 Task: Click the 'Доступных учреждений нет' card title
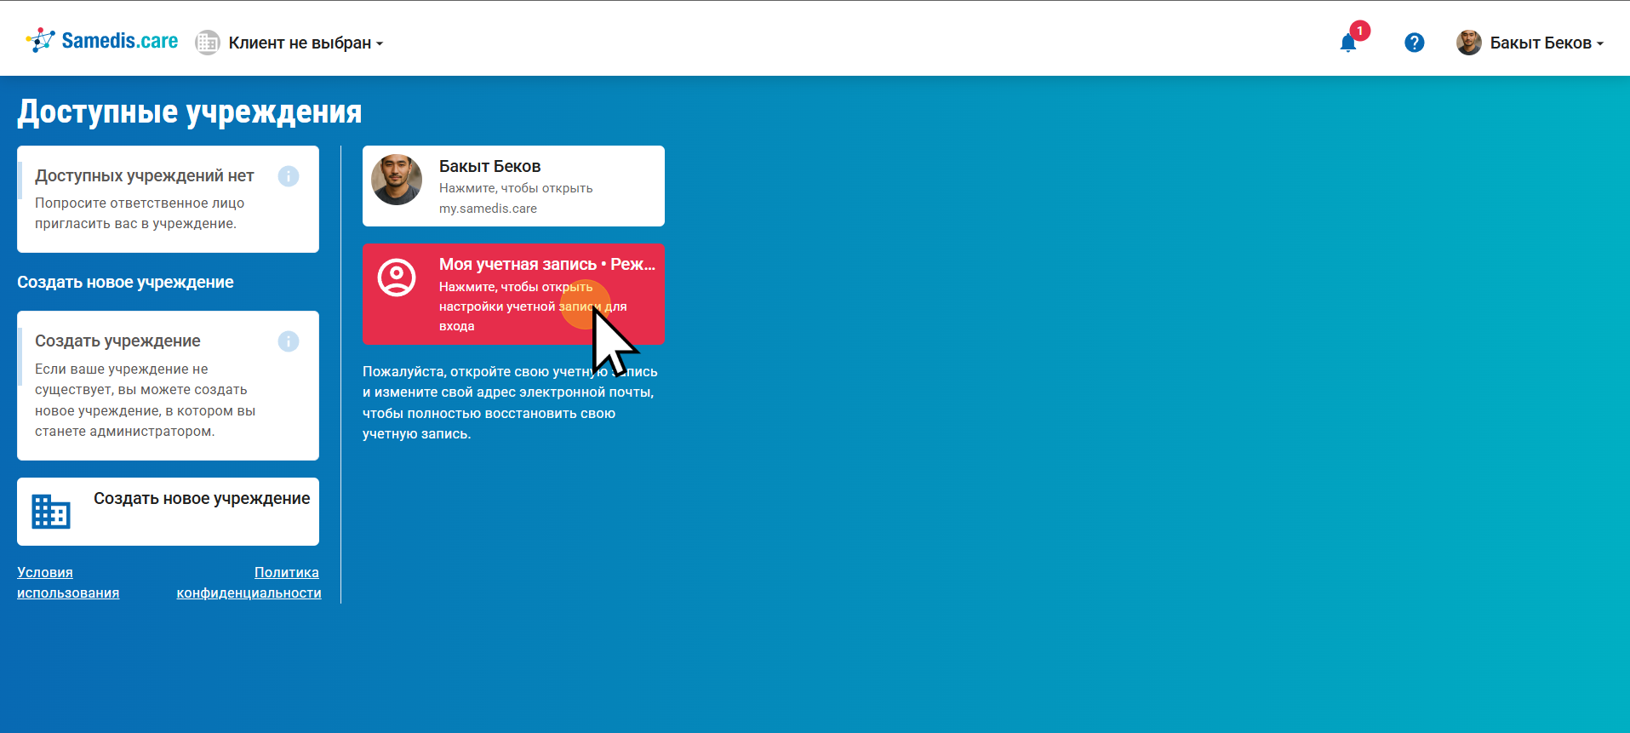click(x=145, y=175)
